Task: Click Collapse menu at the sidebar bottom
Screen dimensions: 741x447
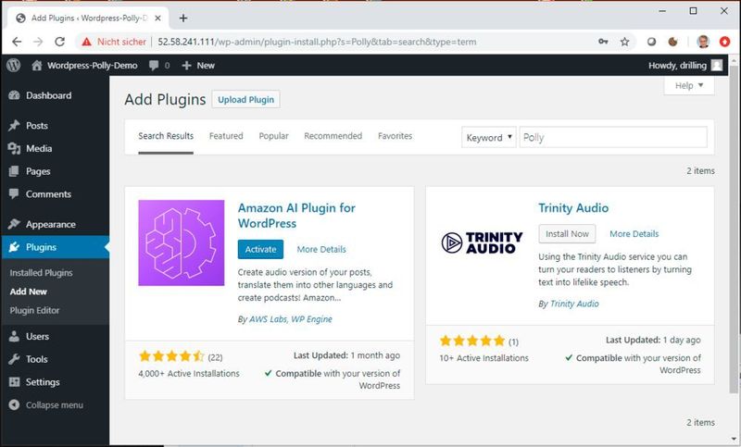Action: point(46,405)
